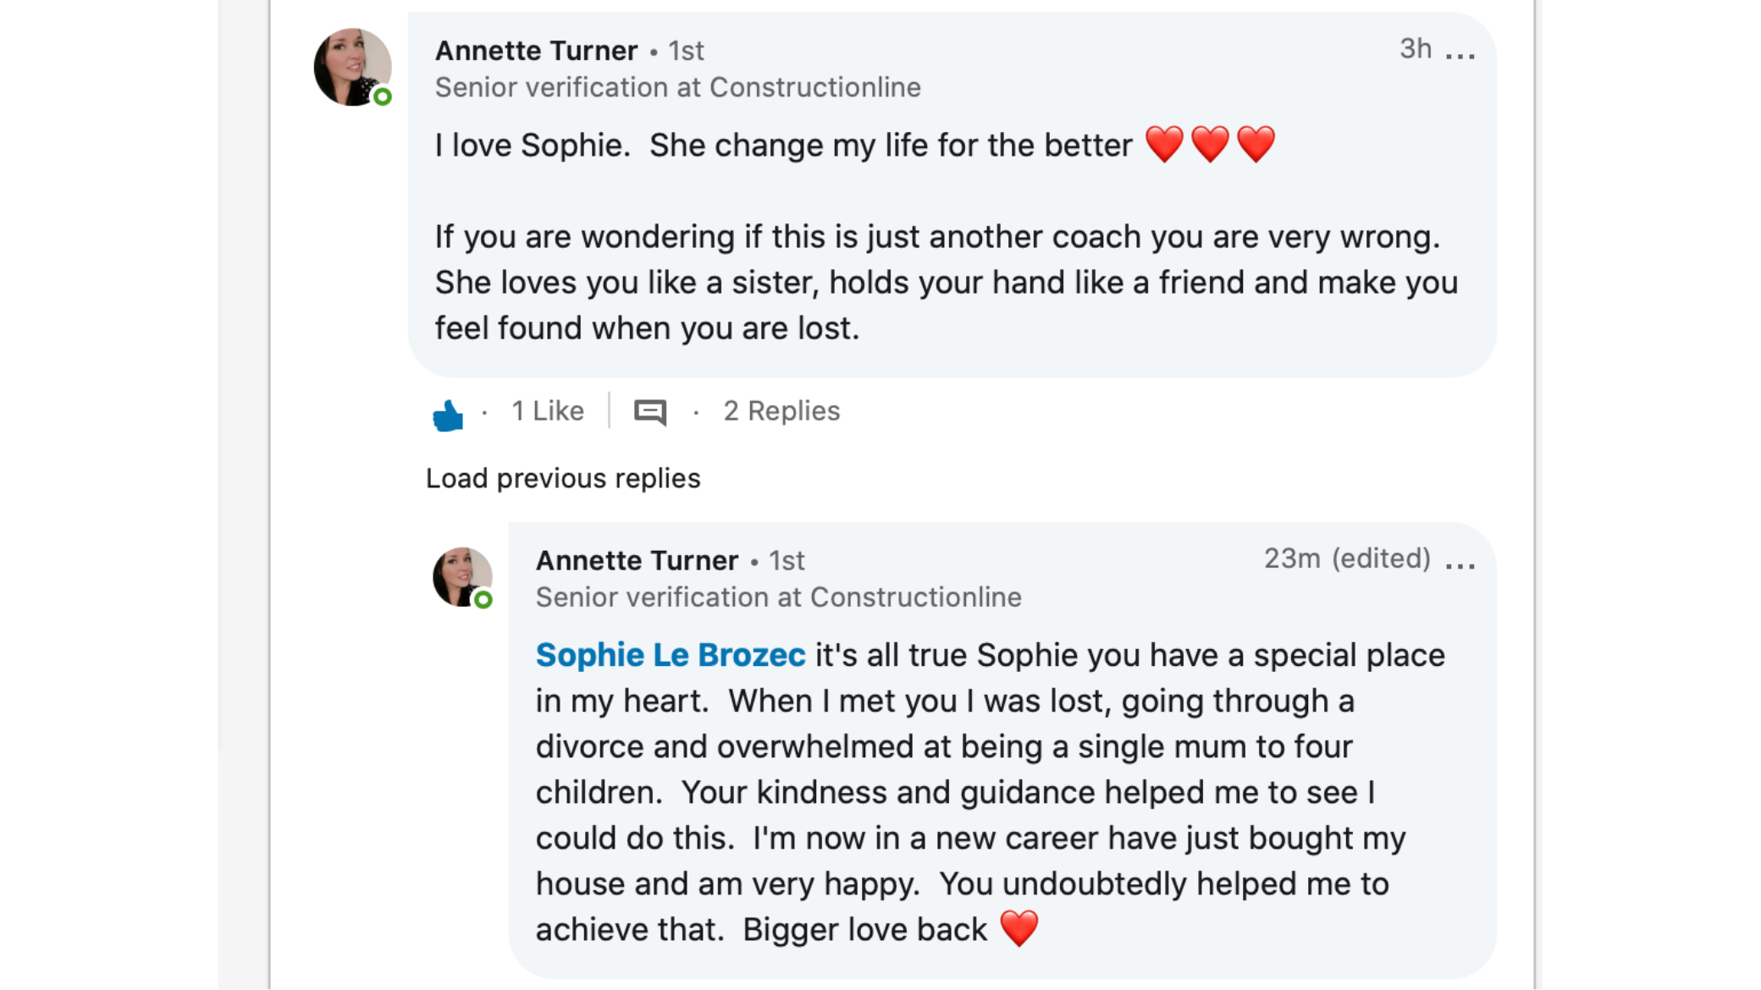Screen dimensions: 1761x990
Task: Click the 3h timestamp on the top comment
Action: pos(1415,49)
